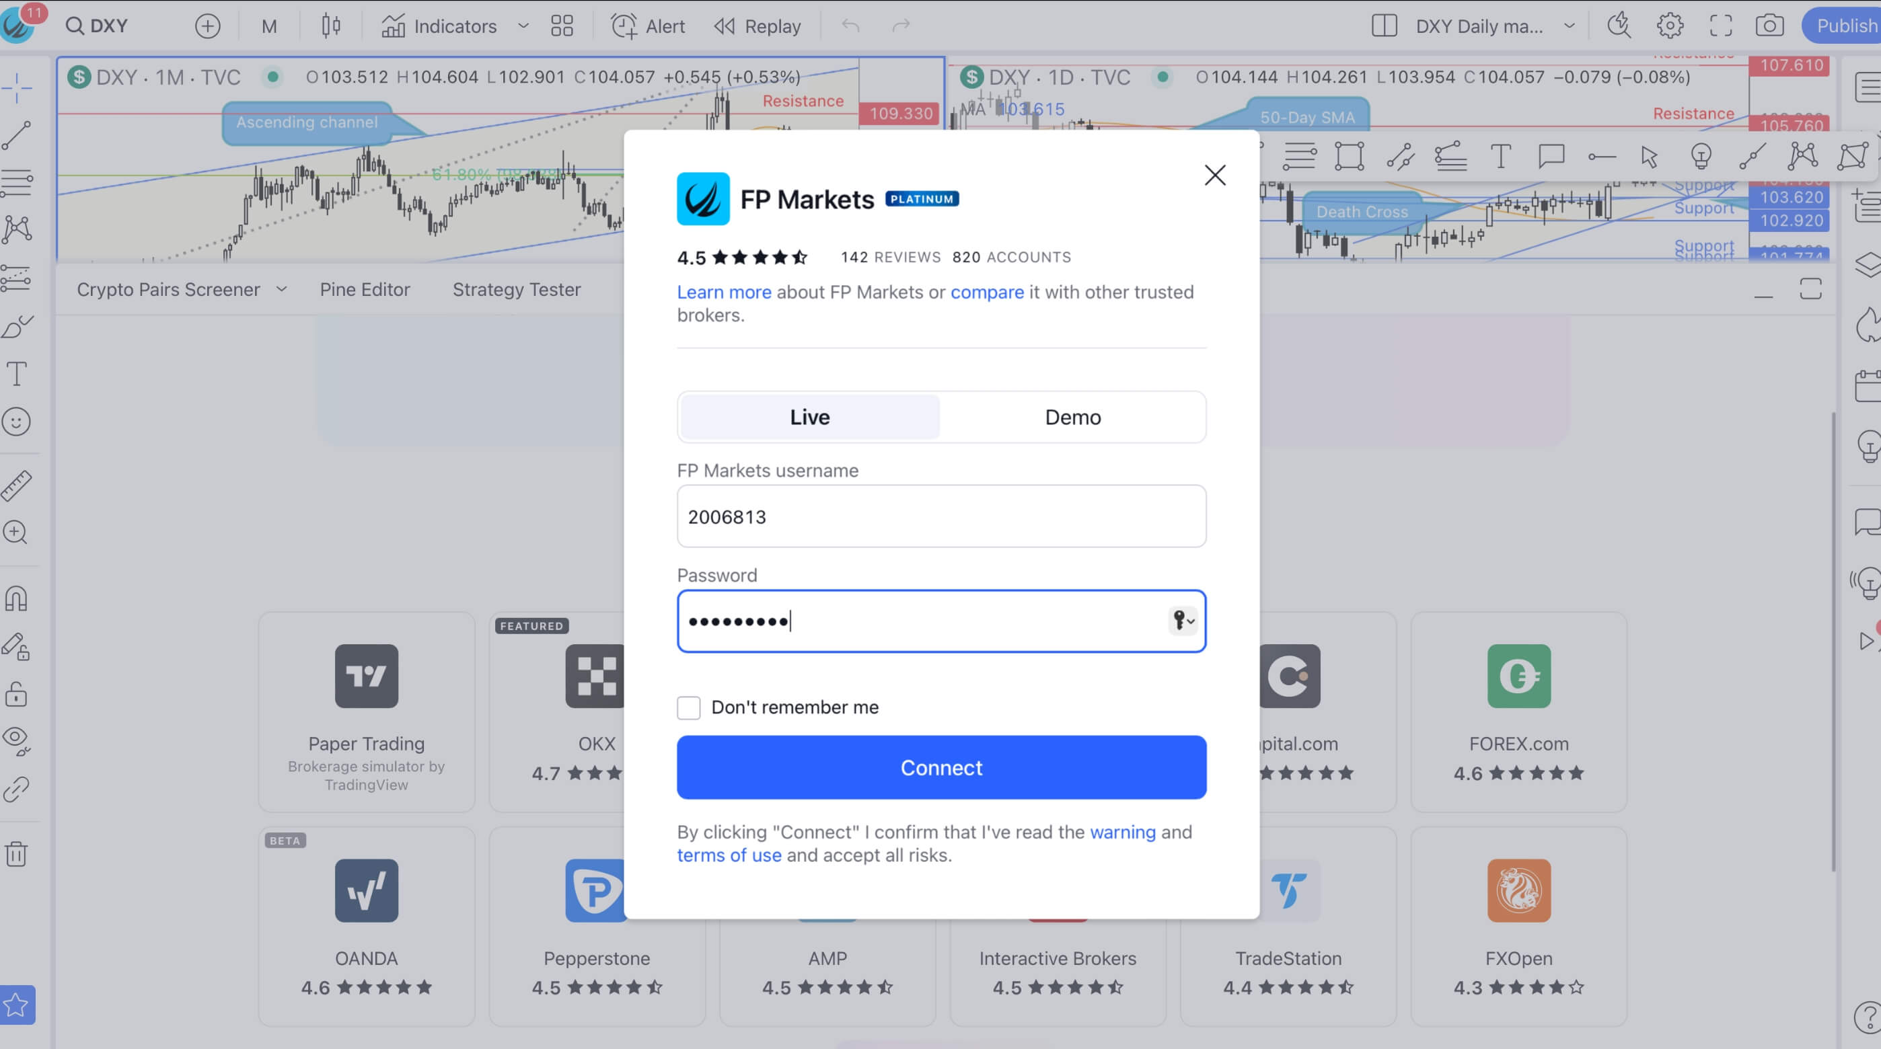Open the emoji stickers tool
The height and width of the screenshot is (1049, 1881).
click(x=16, y=421)
